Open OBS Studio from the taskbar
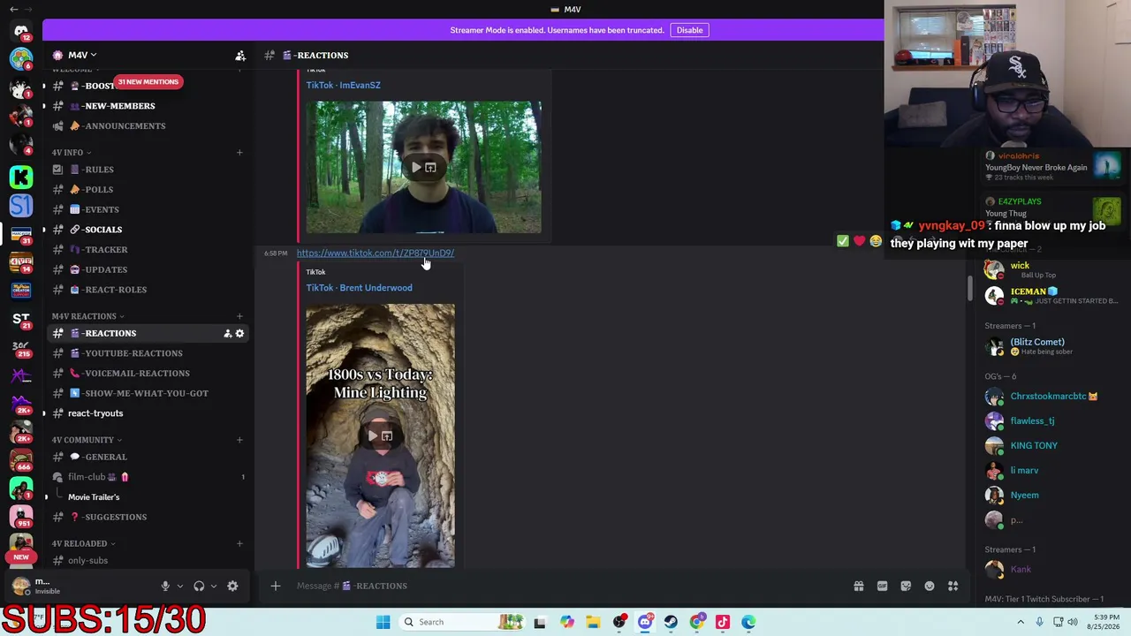 (619, 622)
